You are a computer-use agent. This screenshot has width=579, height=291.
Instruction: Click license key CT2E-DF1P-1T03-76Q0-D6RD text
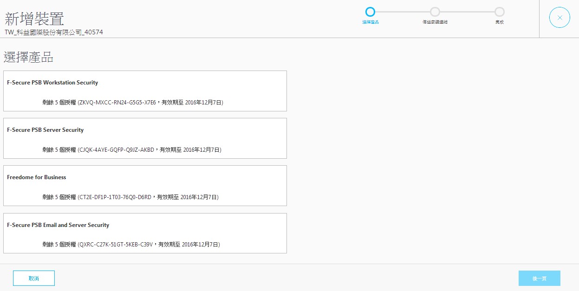point(116,197)
